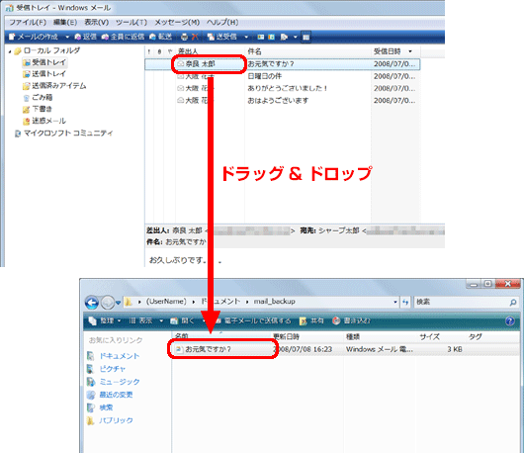Select the 送信トレイ outbox folder
524x453 pixels.
point(44,74)
